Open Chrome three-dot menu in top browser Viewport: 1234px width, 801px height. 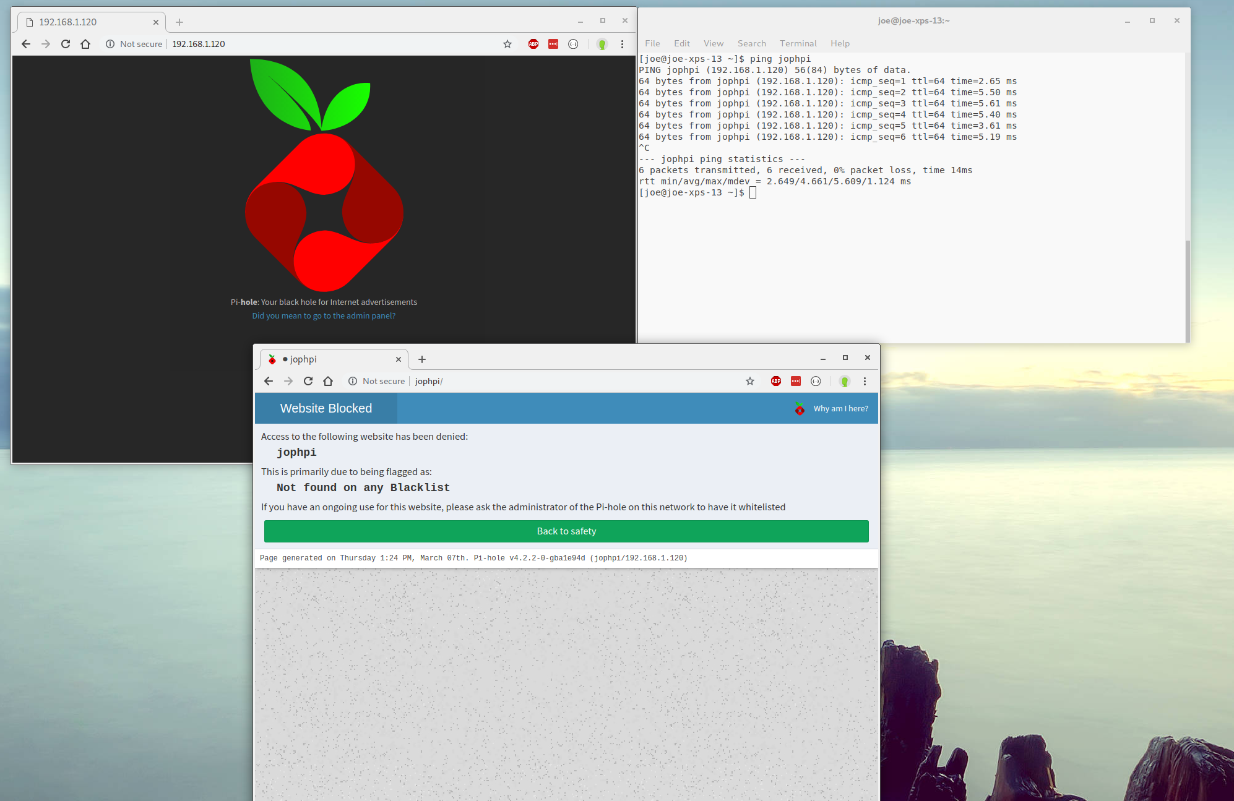pos(622,44)
